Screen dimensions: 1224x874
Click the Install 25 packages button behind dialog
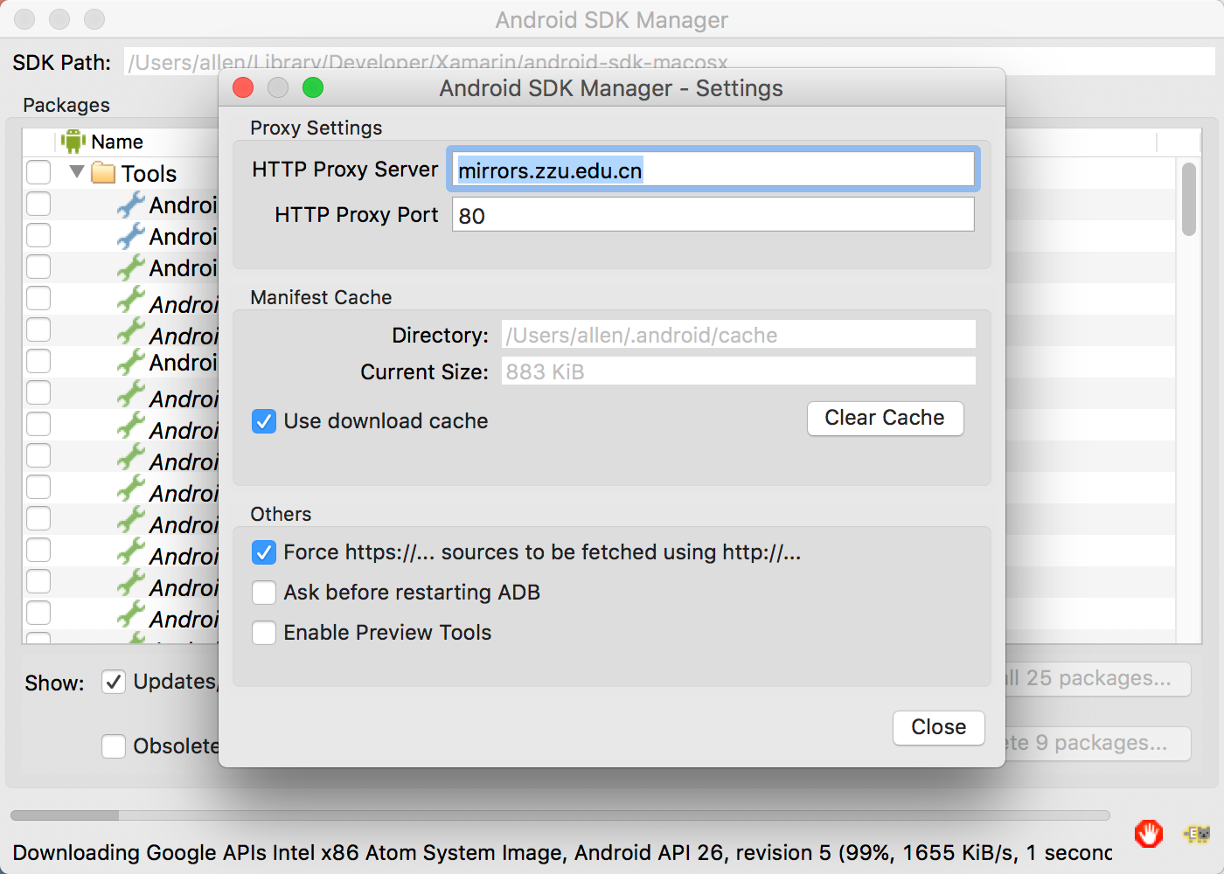pyautogui.click(x=1098, y=678)
